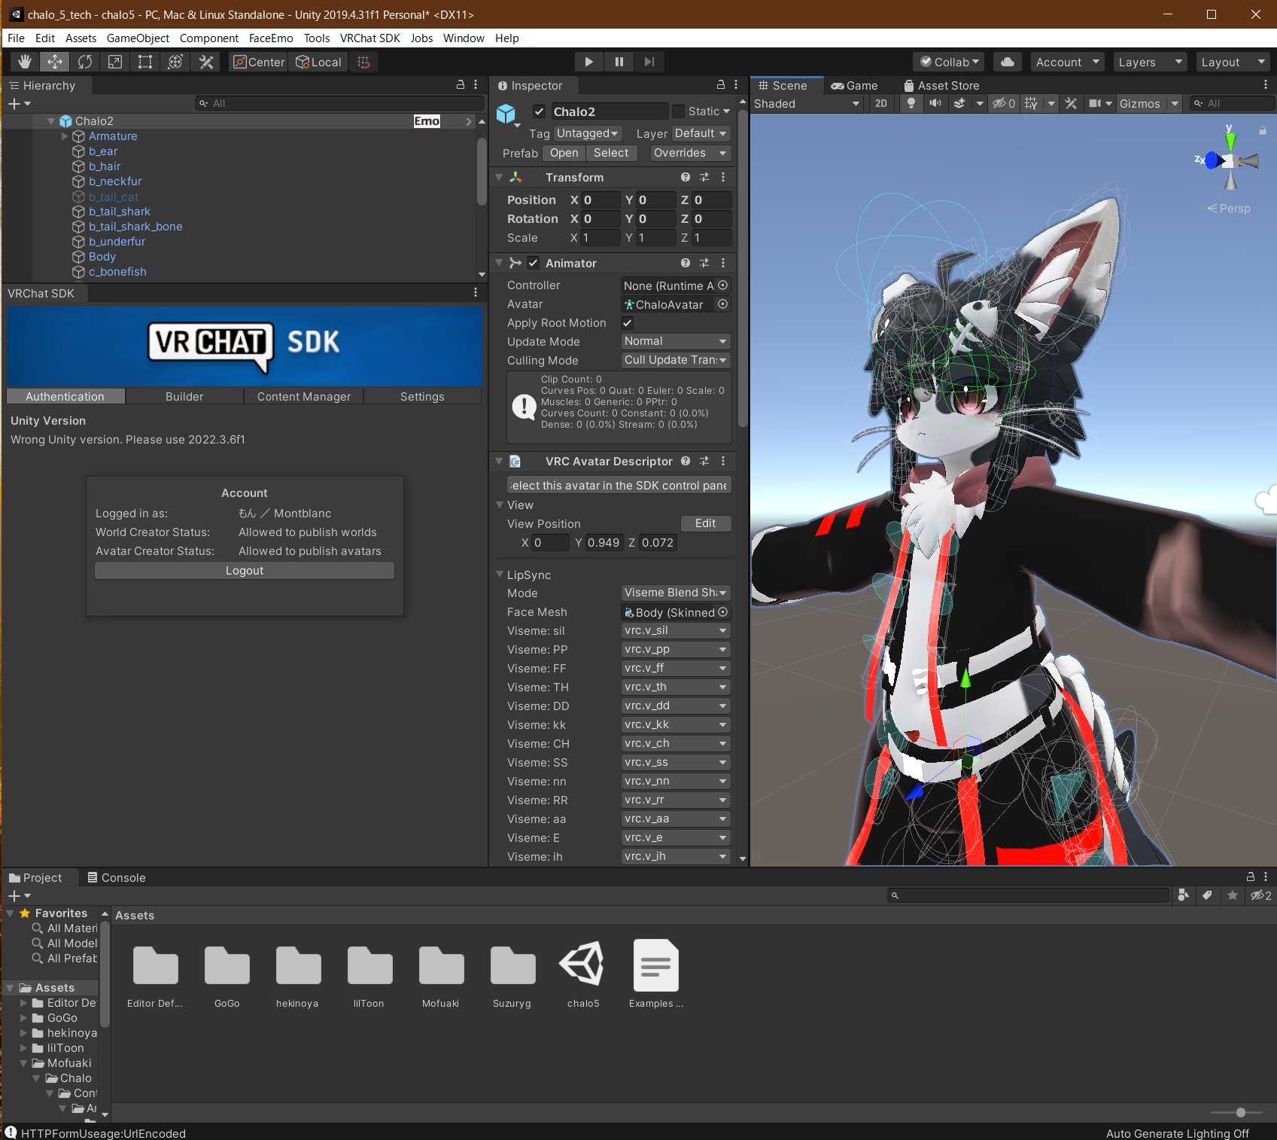Open the Shaded draw mode dropdown
This screenshot has width=1277, height=1140.
pyautogui.click(x=807, y=104)
